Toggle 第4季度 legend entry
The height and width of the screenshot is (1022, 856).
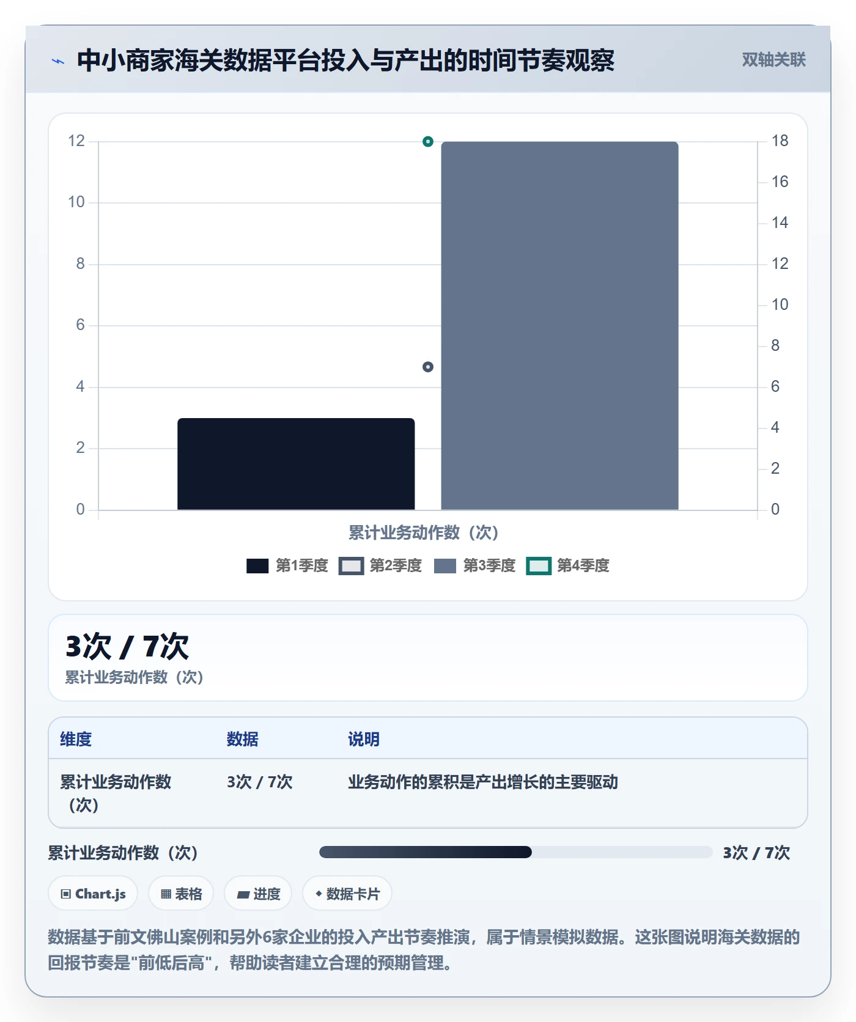(568, 566)
